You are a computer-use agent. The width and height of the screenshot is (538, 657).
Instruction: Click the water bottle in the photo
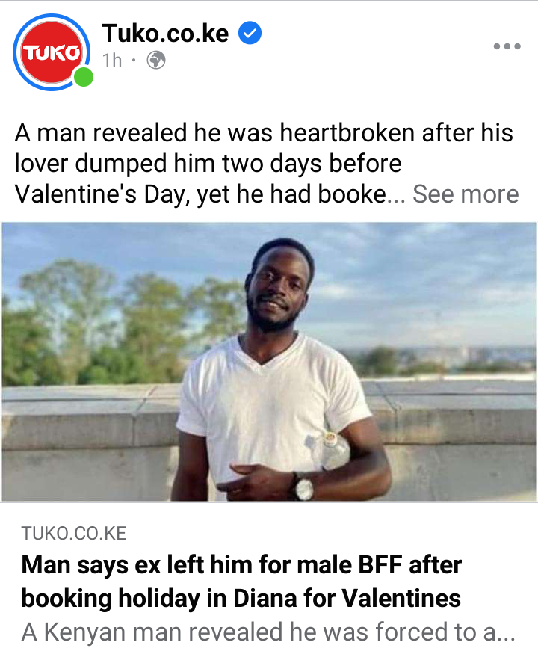point(331,451)
